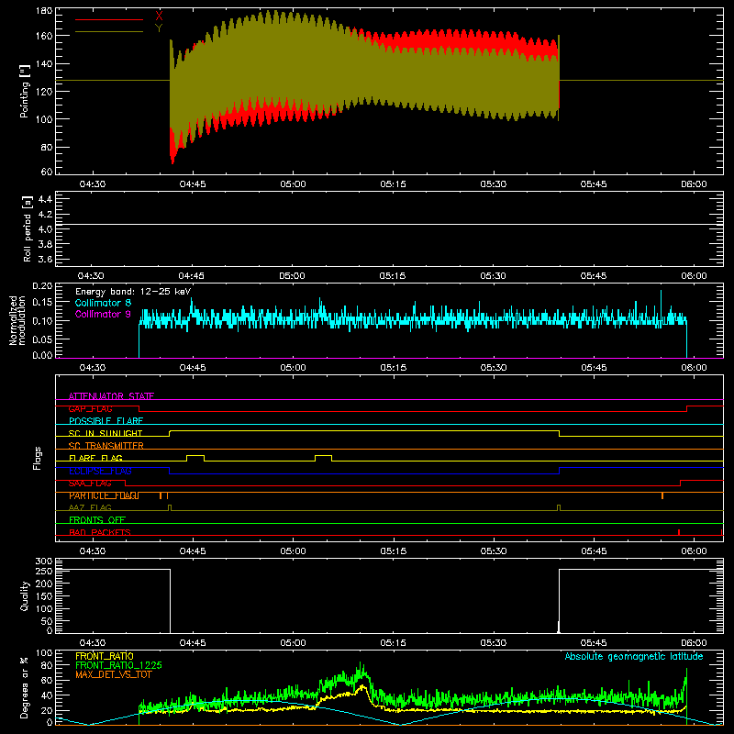
Task: Select the red 'X' legend label
Action: tap(159, 16)
